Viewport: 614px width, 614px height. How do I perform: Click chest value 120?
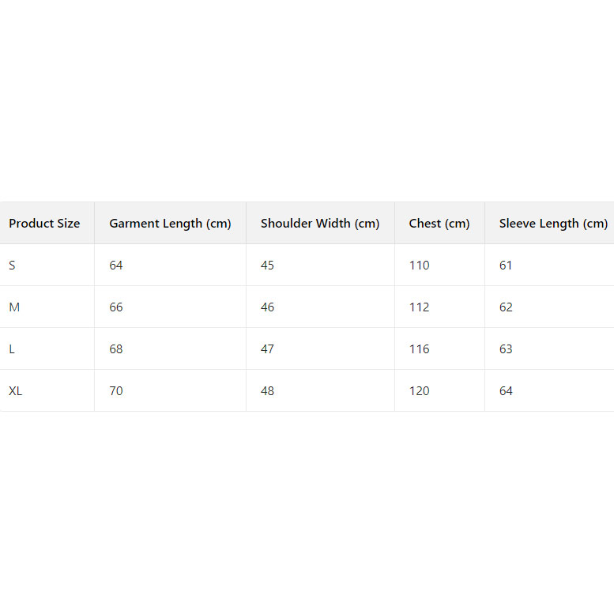(420, 391)
